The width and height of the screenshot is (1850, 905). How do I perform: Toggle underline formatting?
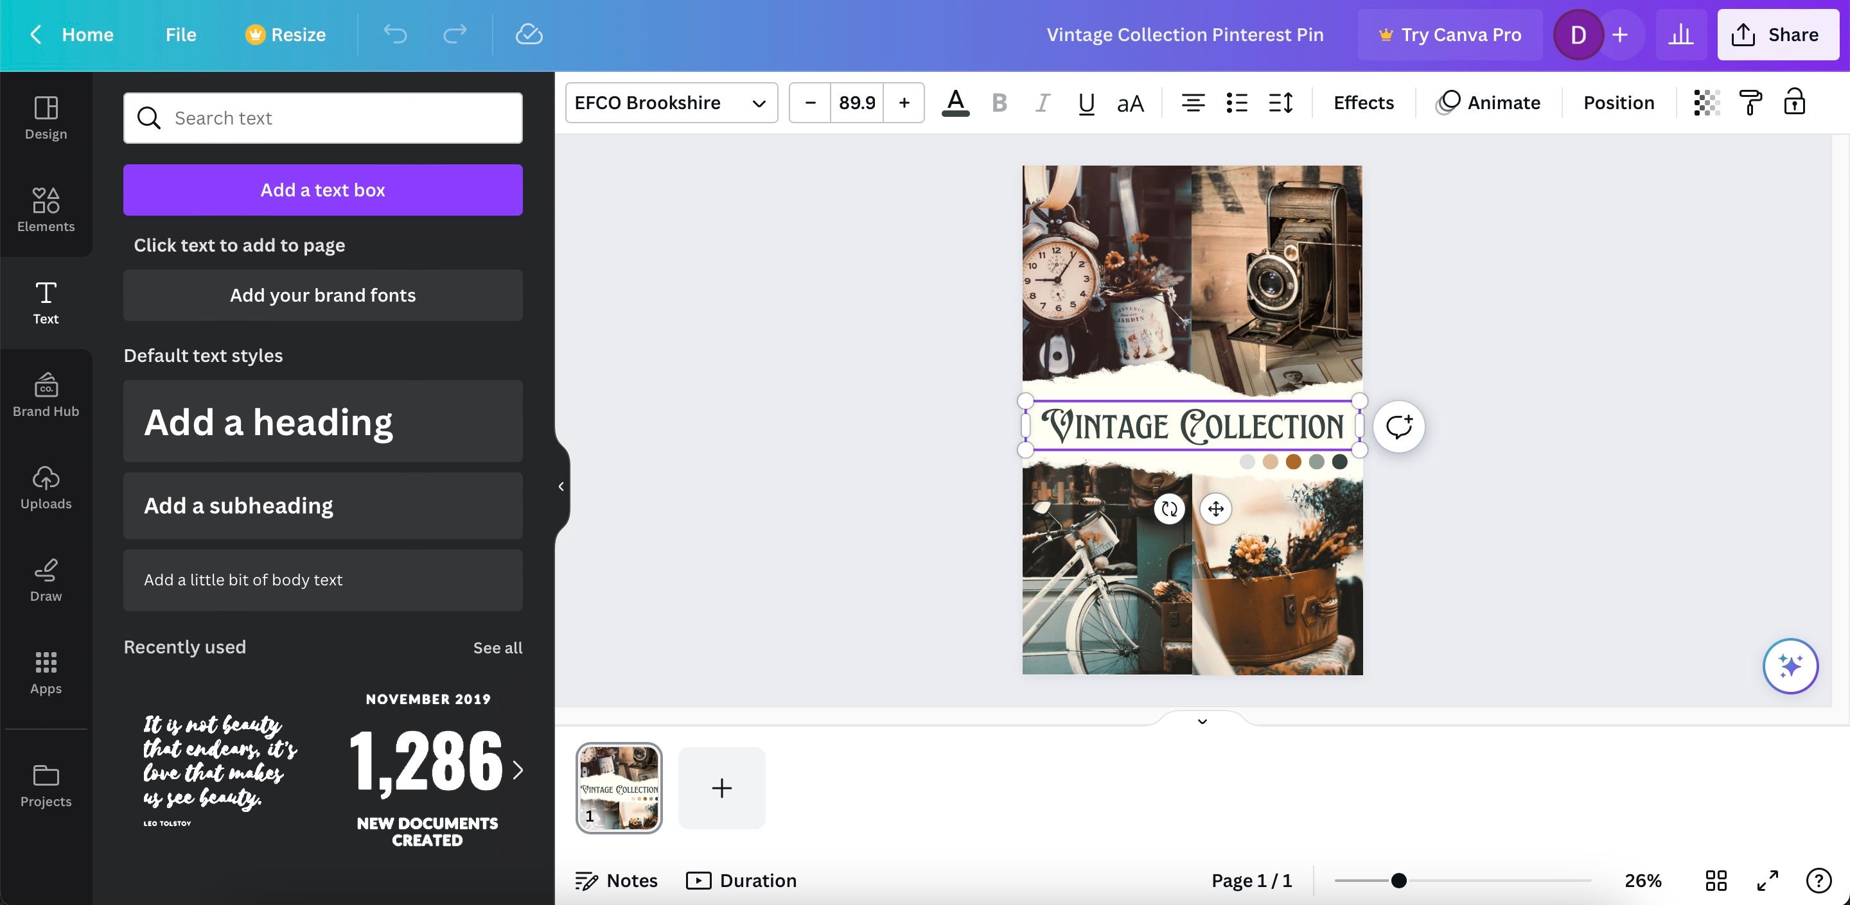(x=1086, y=103)
